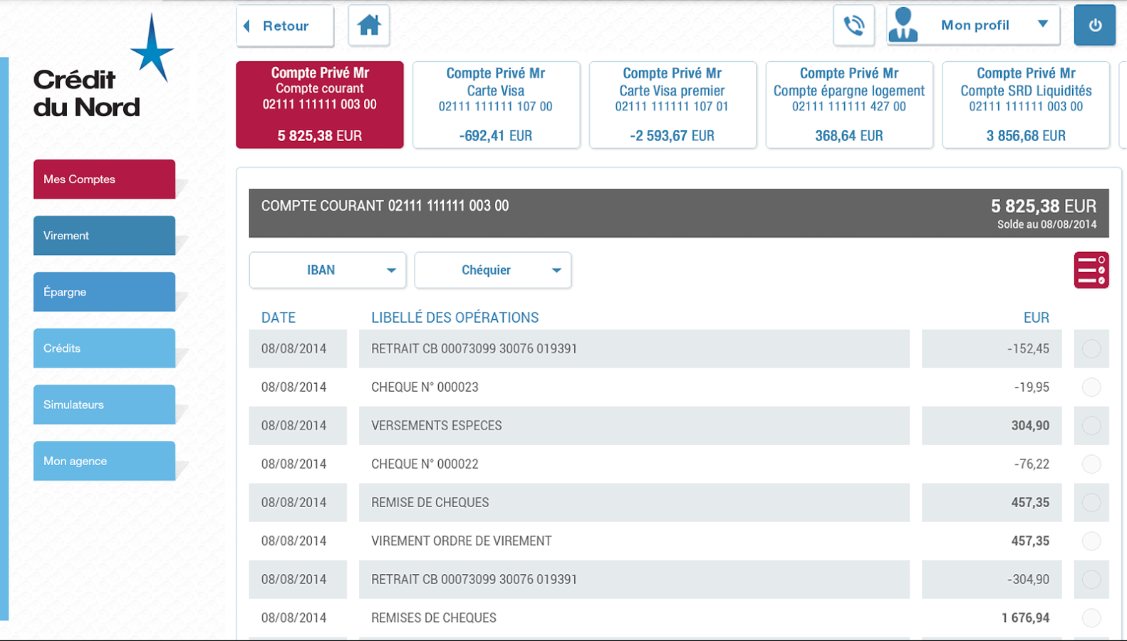Select the Compte courant account card
Viewport: 1127px width, 641px height.
point(320,105)
